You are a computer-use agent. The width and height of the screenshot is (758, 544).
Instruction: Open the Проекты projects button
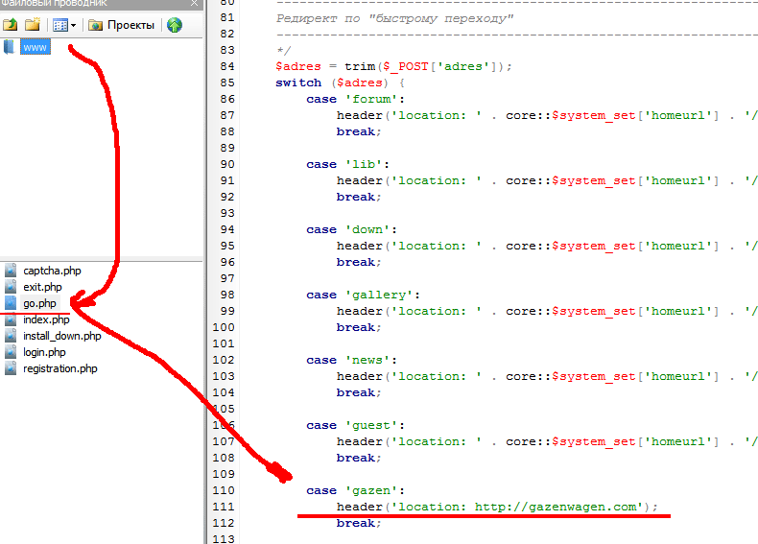pos(122,25)
